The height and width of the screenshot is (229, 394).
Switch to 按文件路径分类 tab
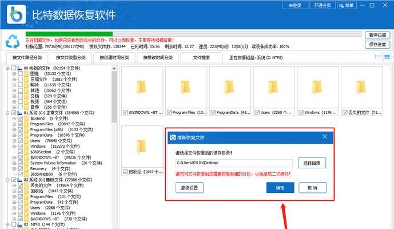(x=27, y=58)
